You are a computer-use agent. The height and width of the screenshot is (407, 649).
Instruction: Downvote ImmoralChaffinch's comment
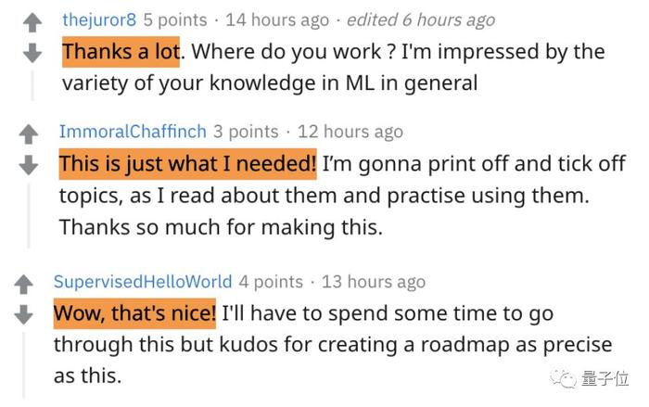29,165
